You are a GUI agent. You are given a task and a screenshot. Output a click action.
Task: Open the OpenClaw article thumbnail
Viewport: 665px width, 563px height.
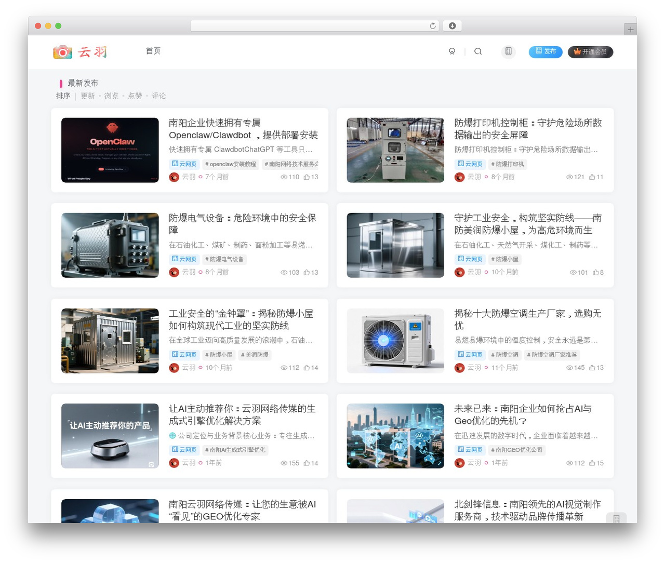(110, 150)
